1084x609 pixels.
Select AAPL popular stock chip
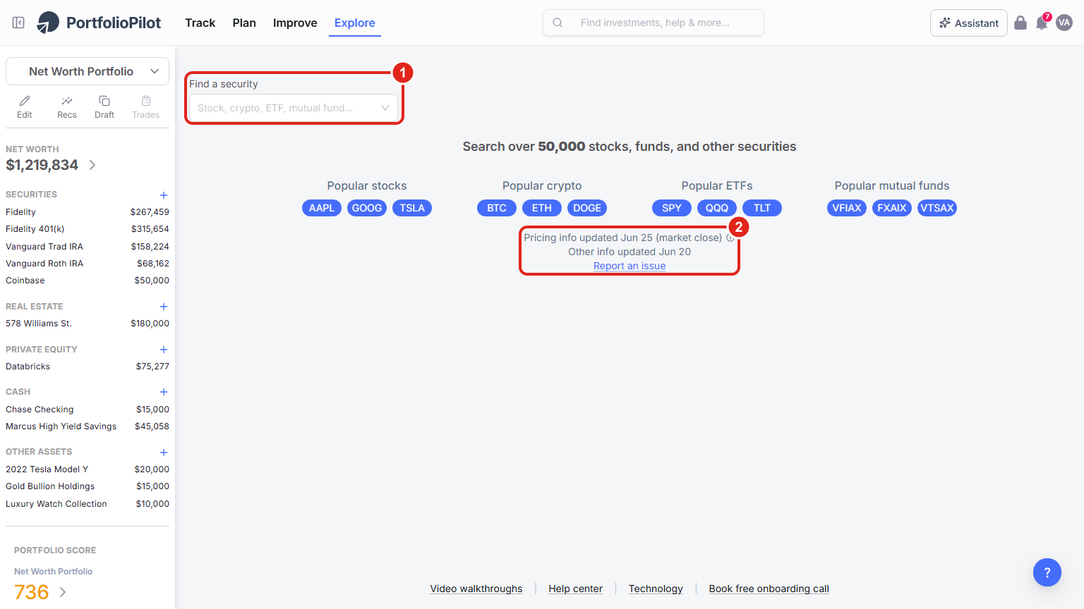coord(322,208)
